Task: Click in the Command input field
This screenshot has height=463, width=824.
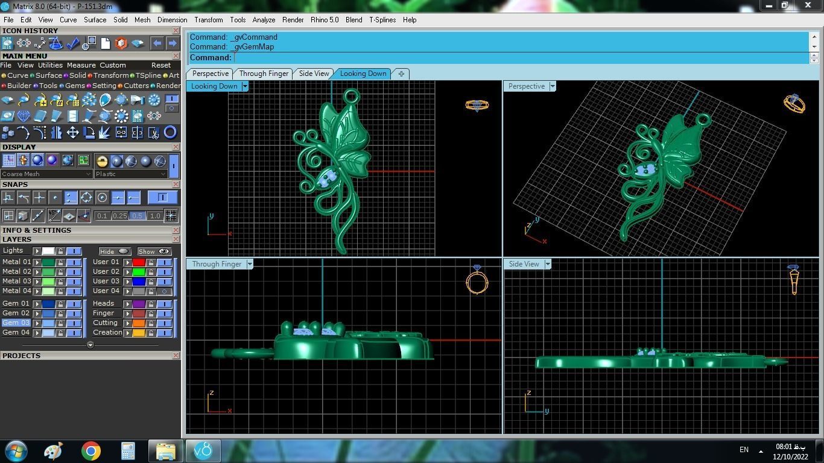Action: click(521, 58)
